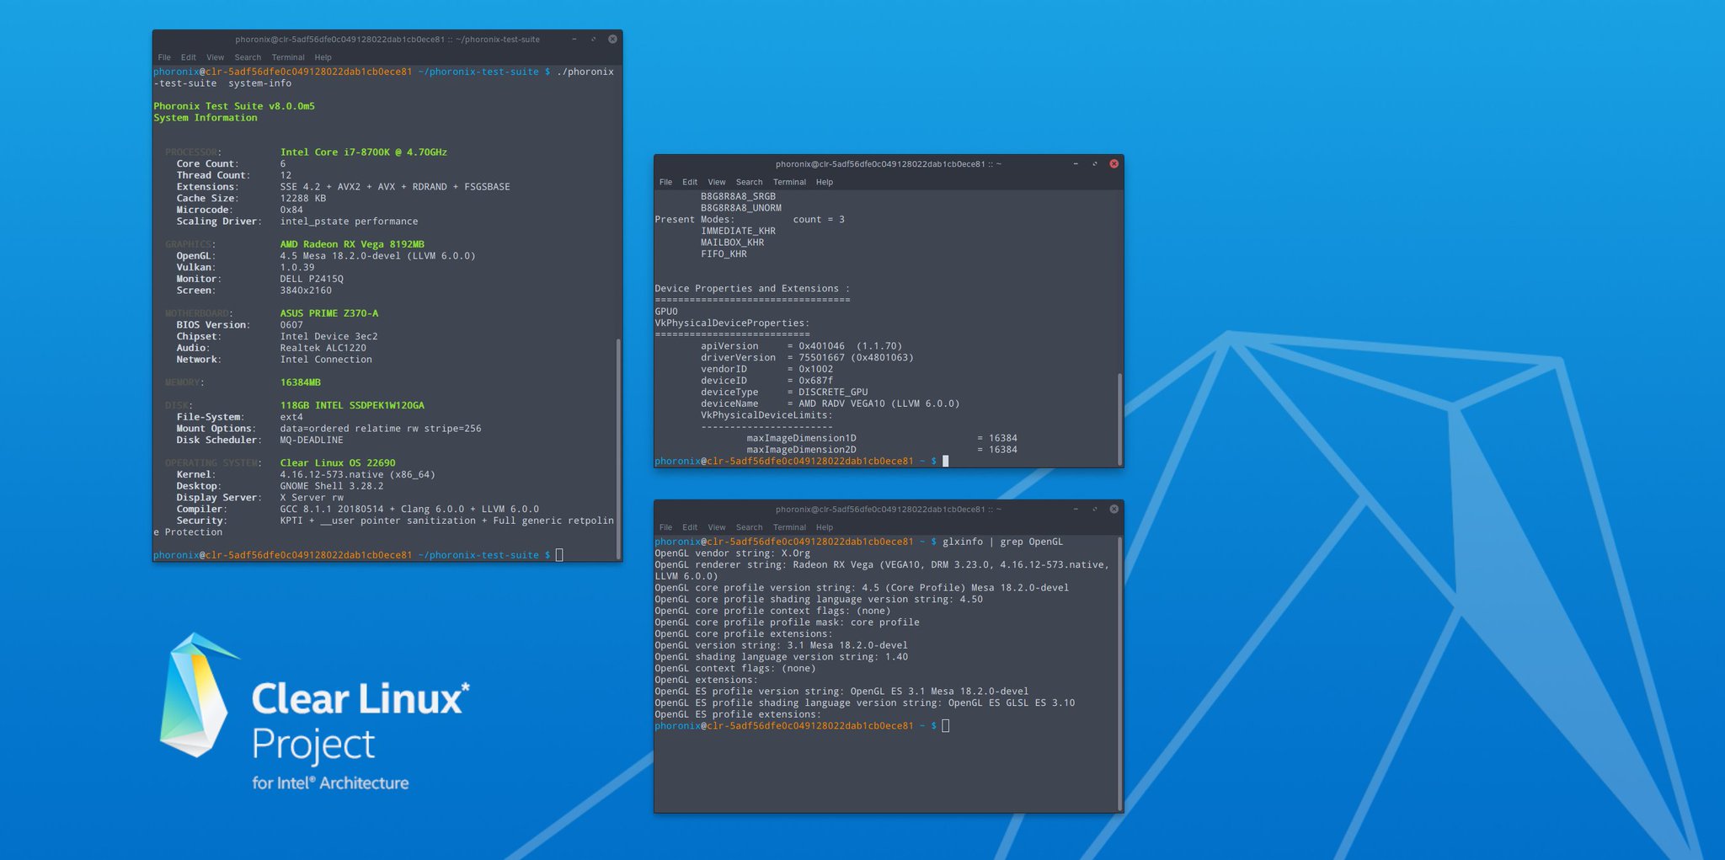Click title bar of phoronix-test-suite terminal

click(387, 39)
